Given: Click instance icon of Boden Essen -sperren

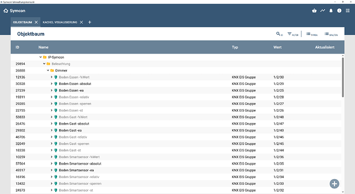Looking at the screenshot, I should [56, 103].
